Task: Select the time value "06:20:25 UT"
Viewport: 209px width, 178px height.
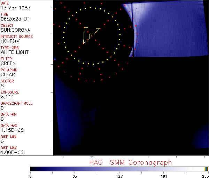Action: (15, 19)
